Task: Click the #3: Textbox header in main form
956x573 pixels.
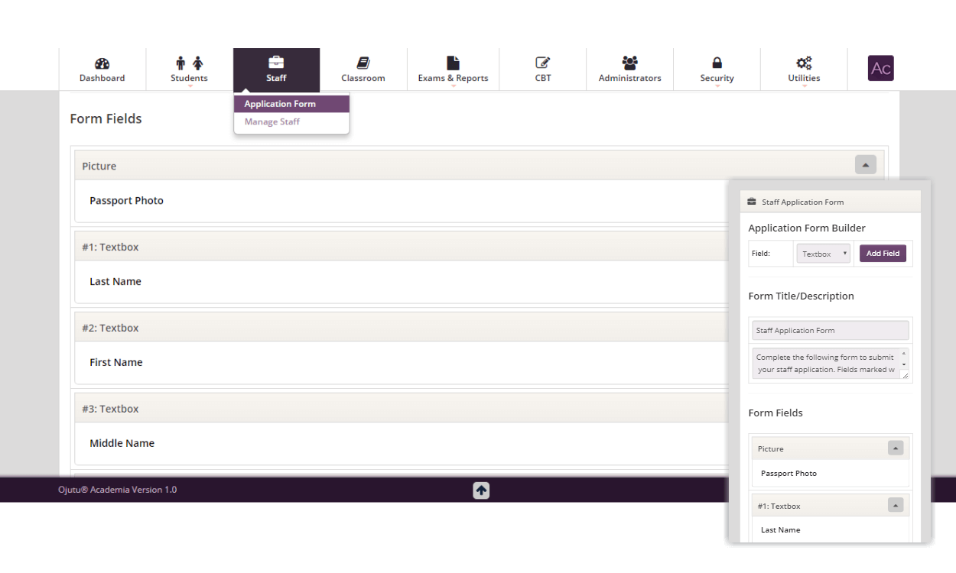Action: click(x=111, y=410)
